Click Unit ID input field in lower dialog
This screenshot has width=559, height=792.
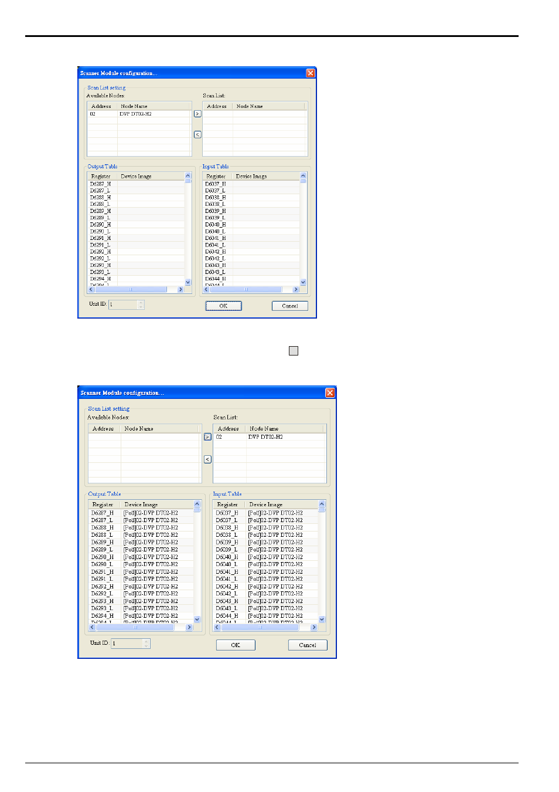click(127, 644)
